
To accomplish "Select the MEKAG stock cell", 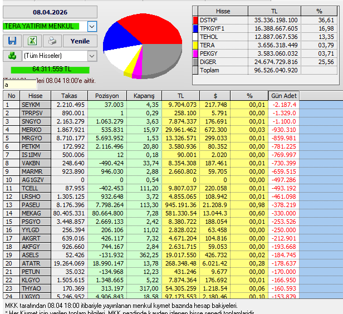I will (x=36, y=213).
